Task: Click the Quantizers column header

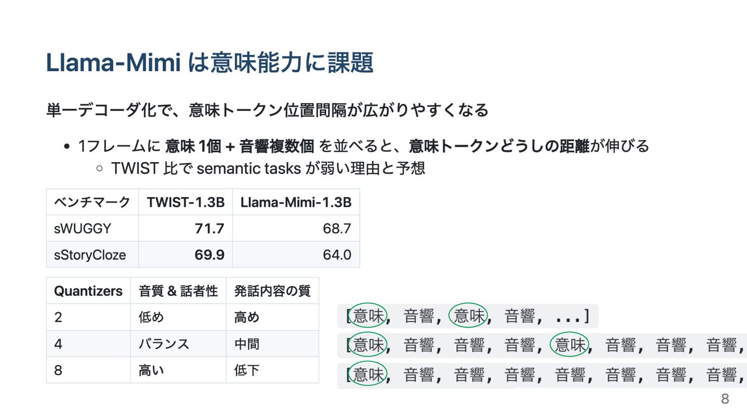Action: [x=88, y=291]
